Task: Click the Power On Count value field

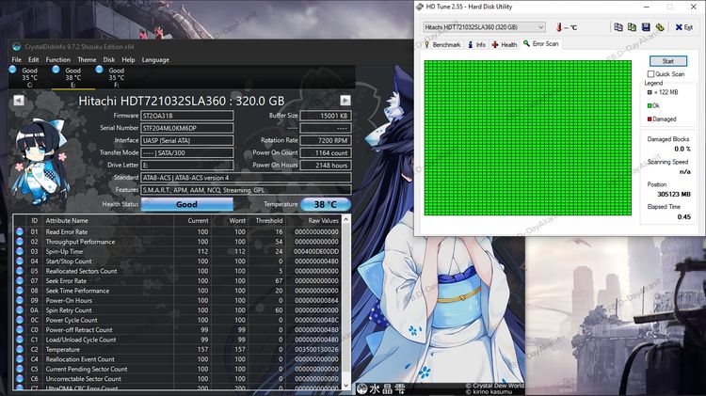Action: (326, 152)
